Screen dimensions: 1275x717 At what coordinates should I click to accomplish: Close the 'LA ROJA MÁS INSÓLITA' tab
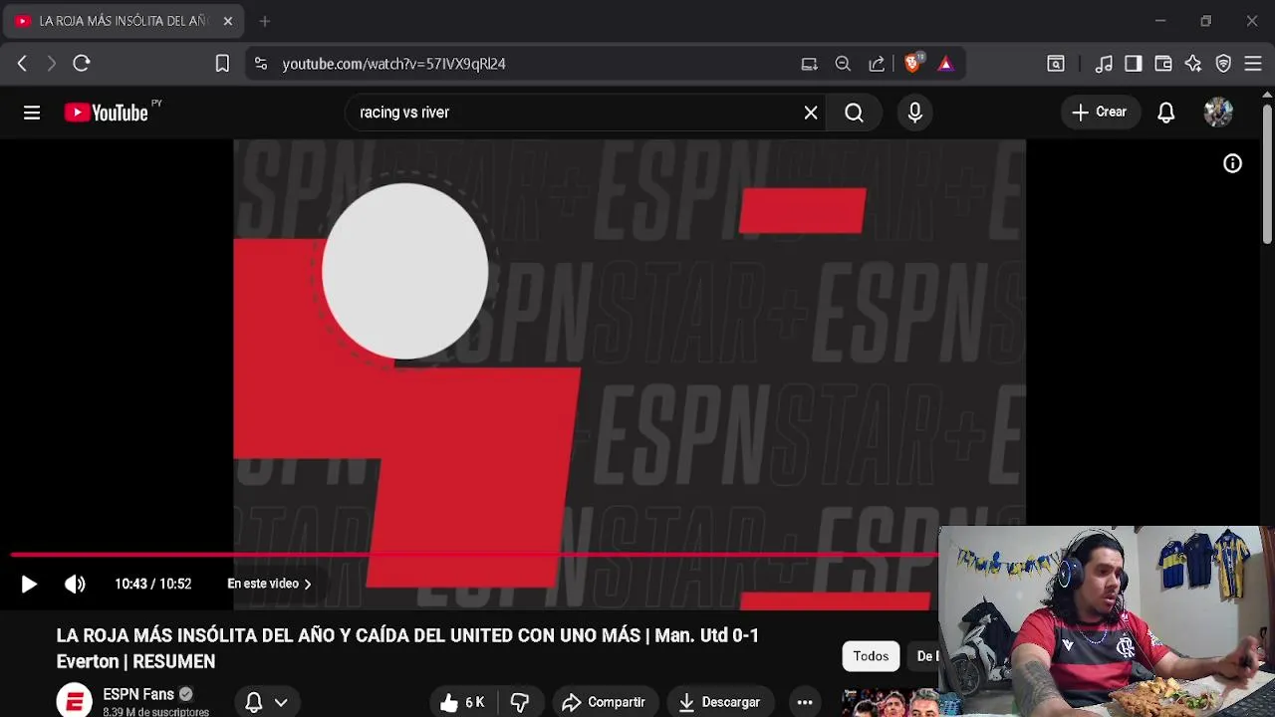pyautogui.click(x=227, y=21)
